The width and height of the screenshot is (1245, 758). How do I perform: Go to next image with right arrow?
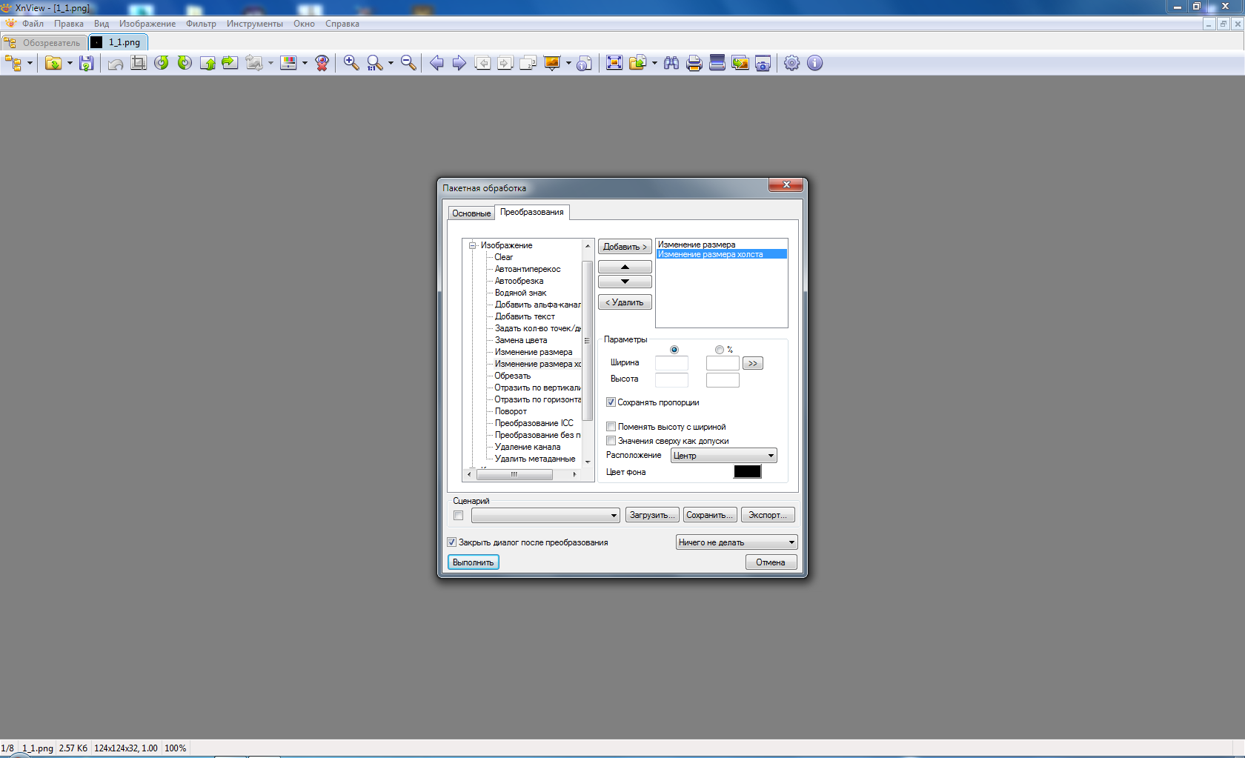click(x=459, y=64)
